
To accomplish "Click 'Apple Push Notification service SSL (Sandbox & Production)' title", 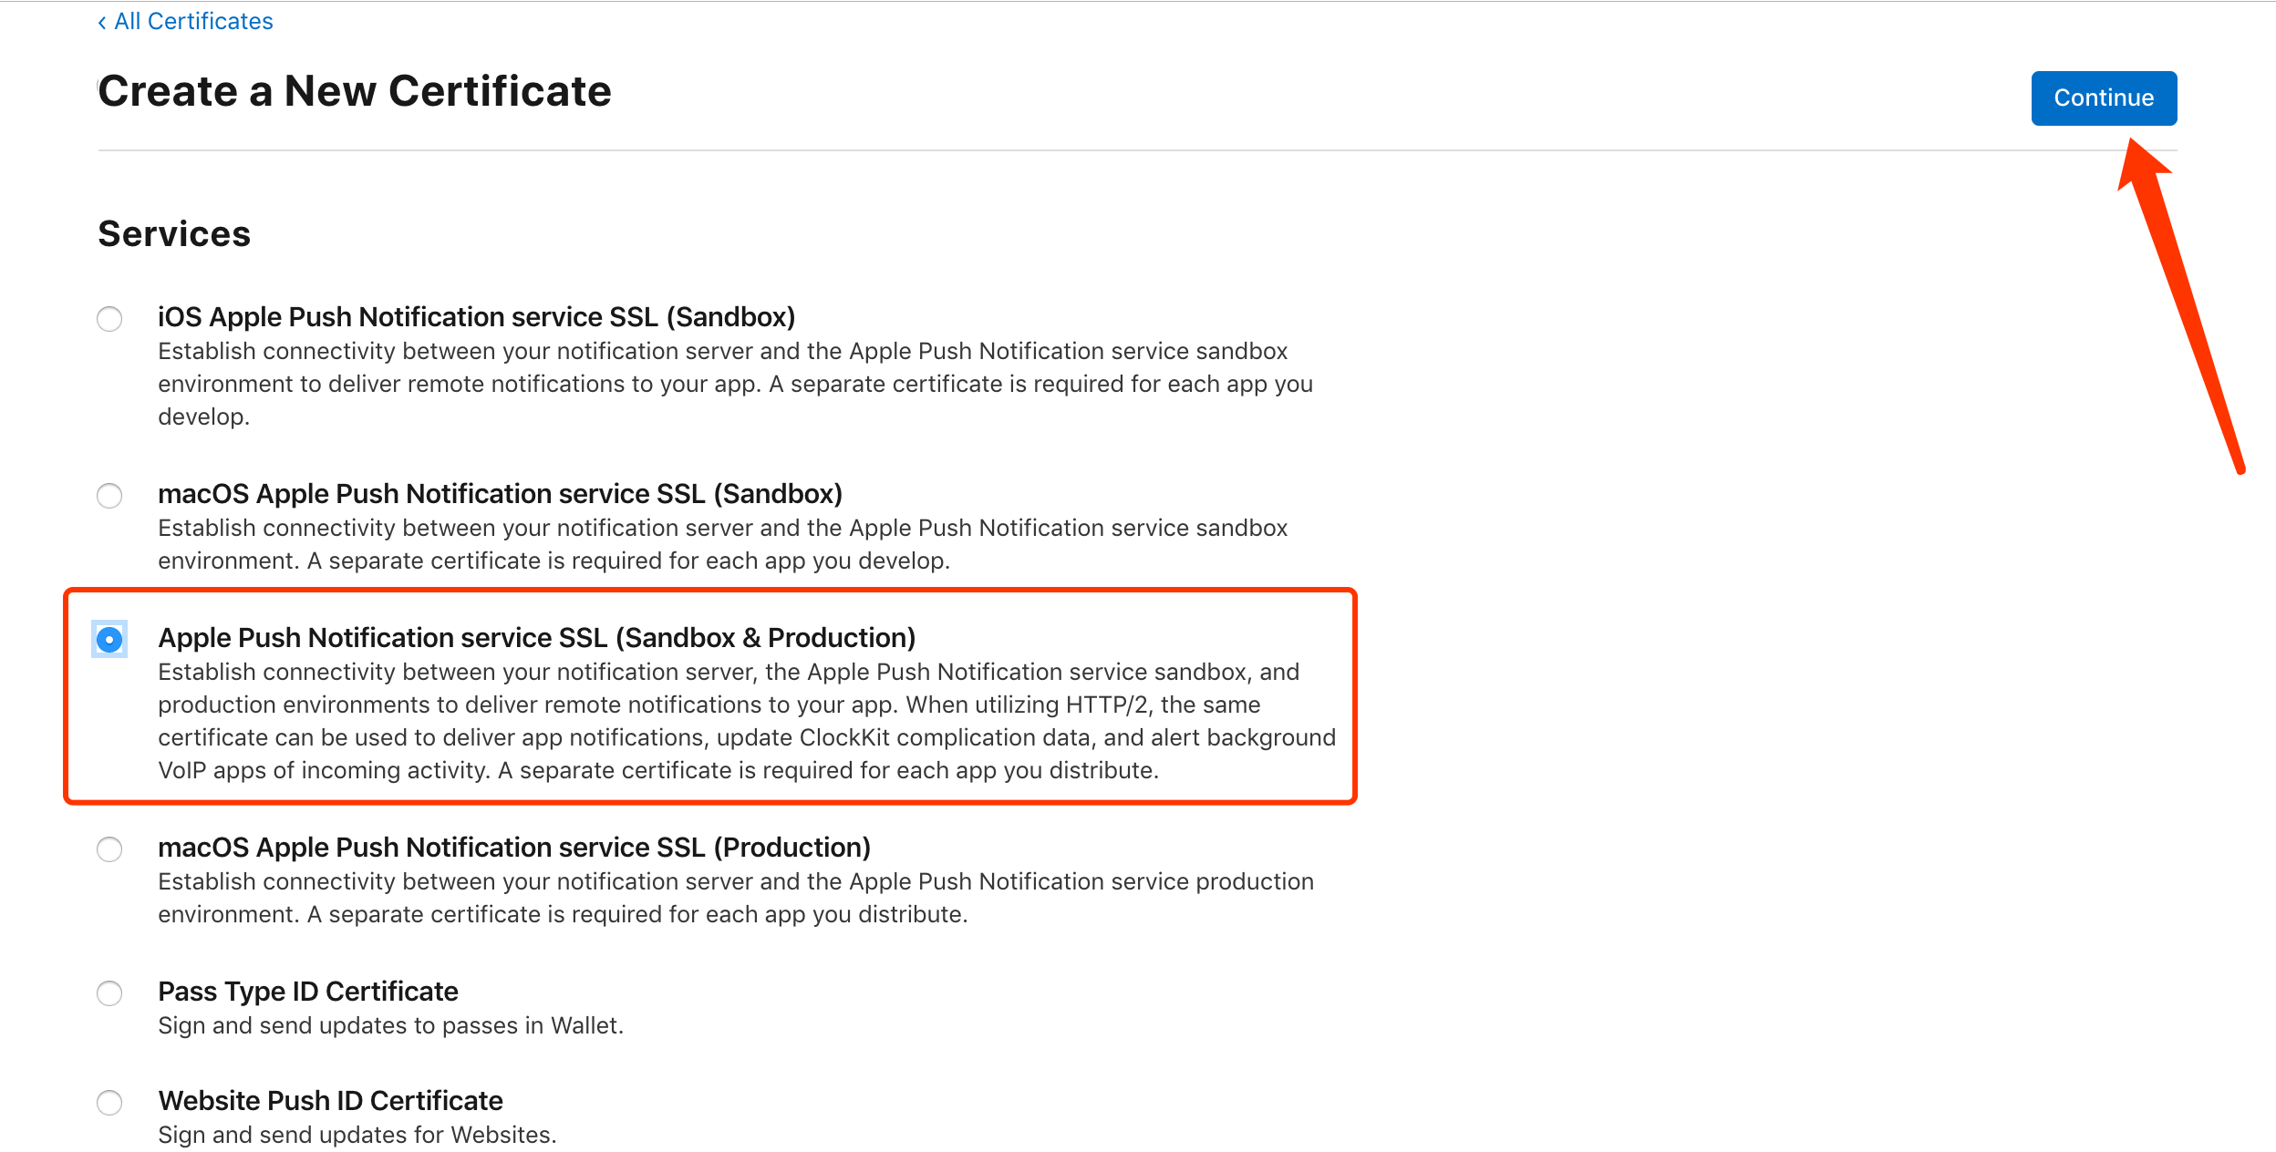I will pos(536,637).
